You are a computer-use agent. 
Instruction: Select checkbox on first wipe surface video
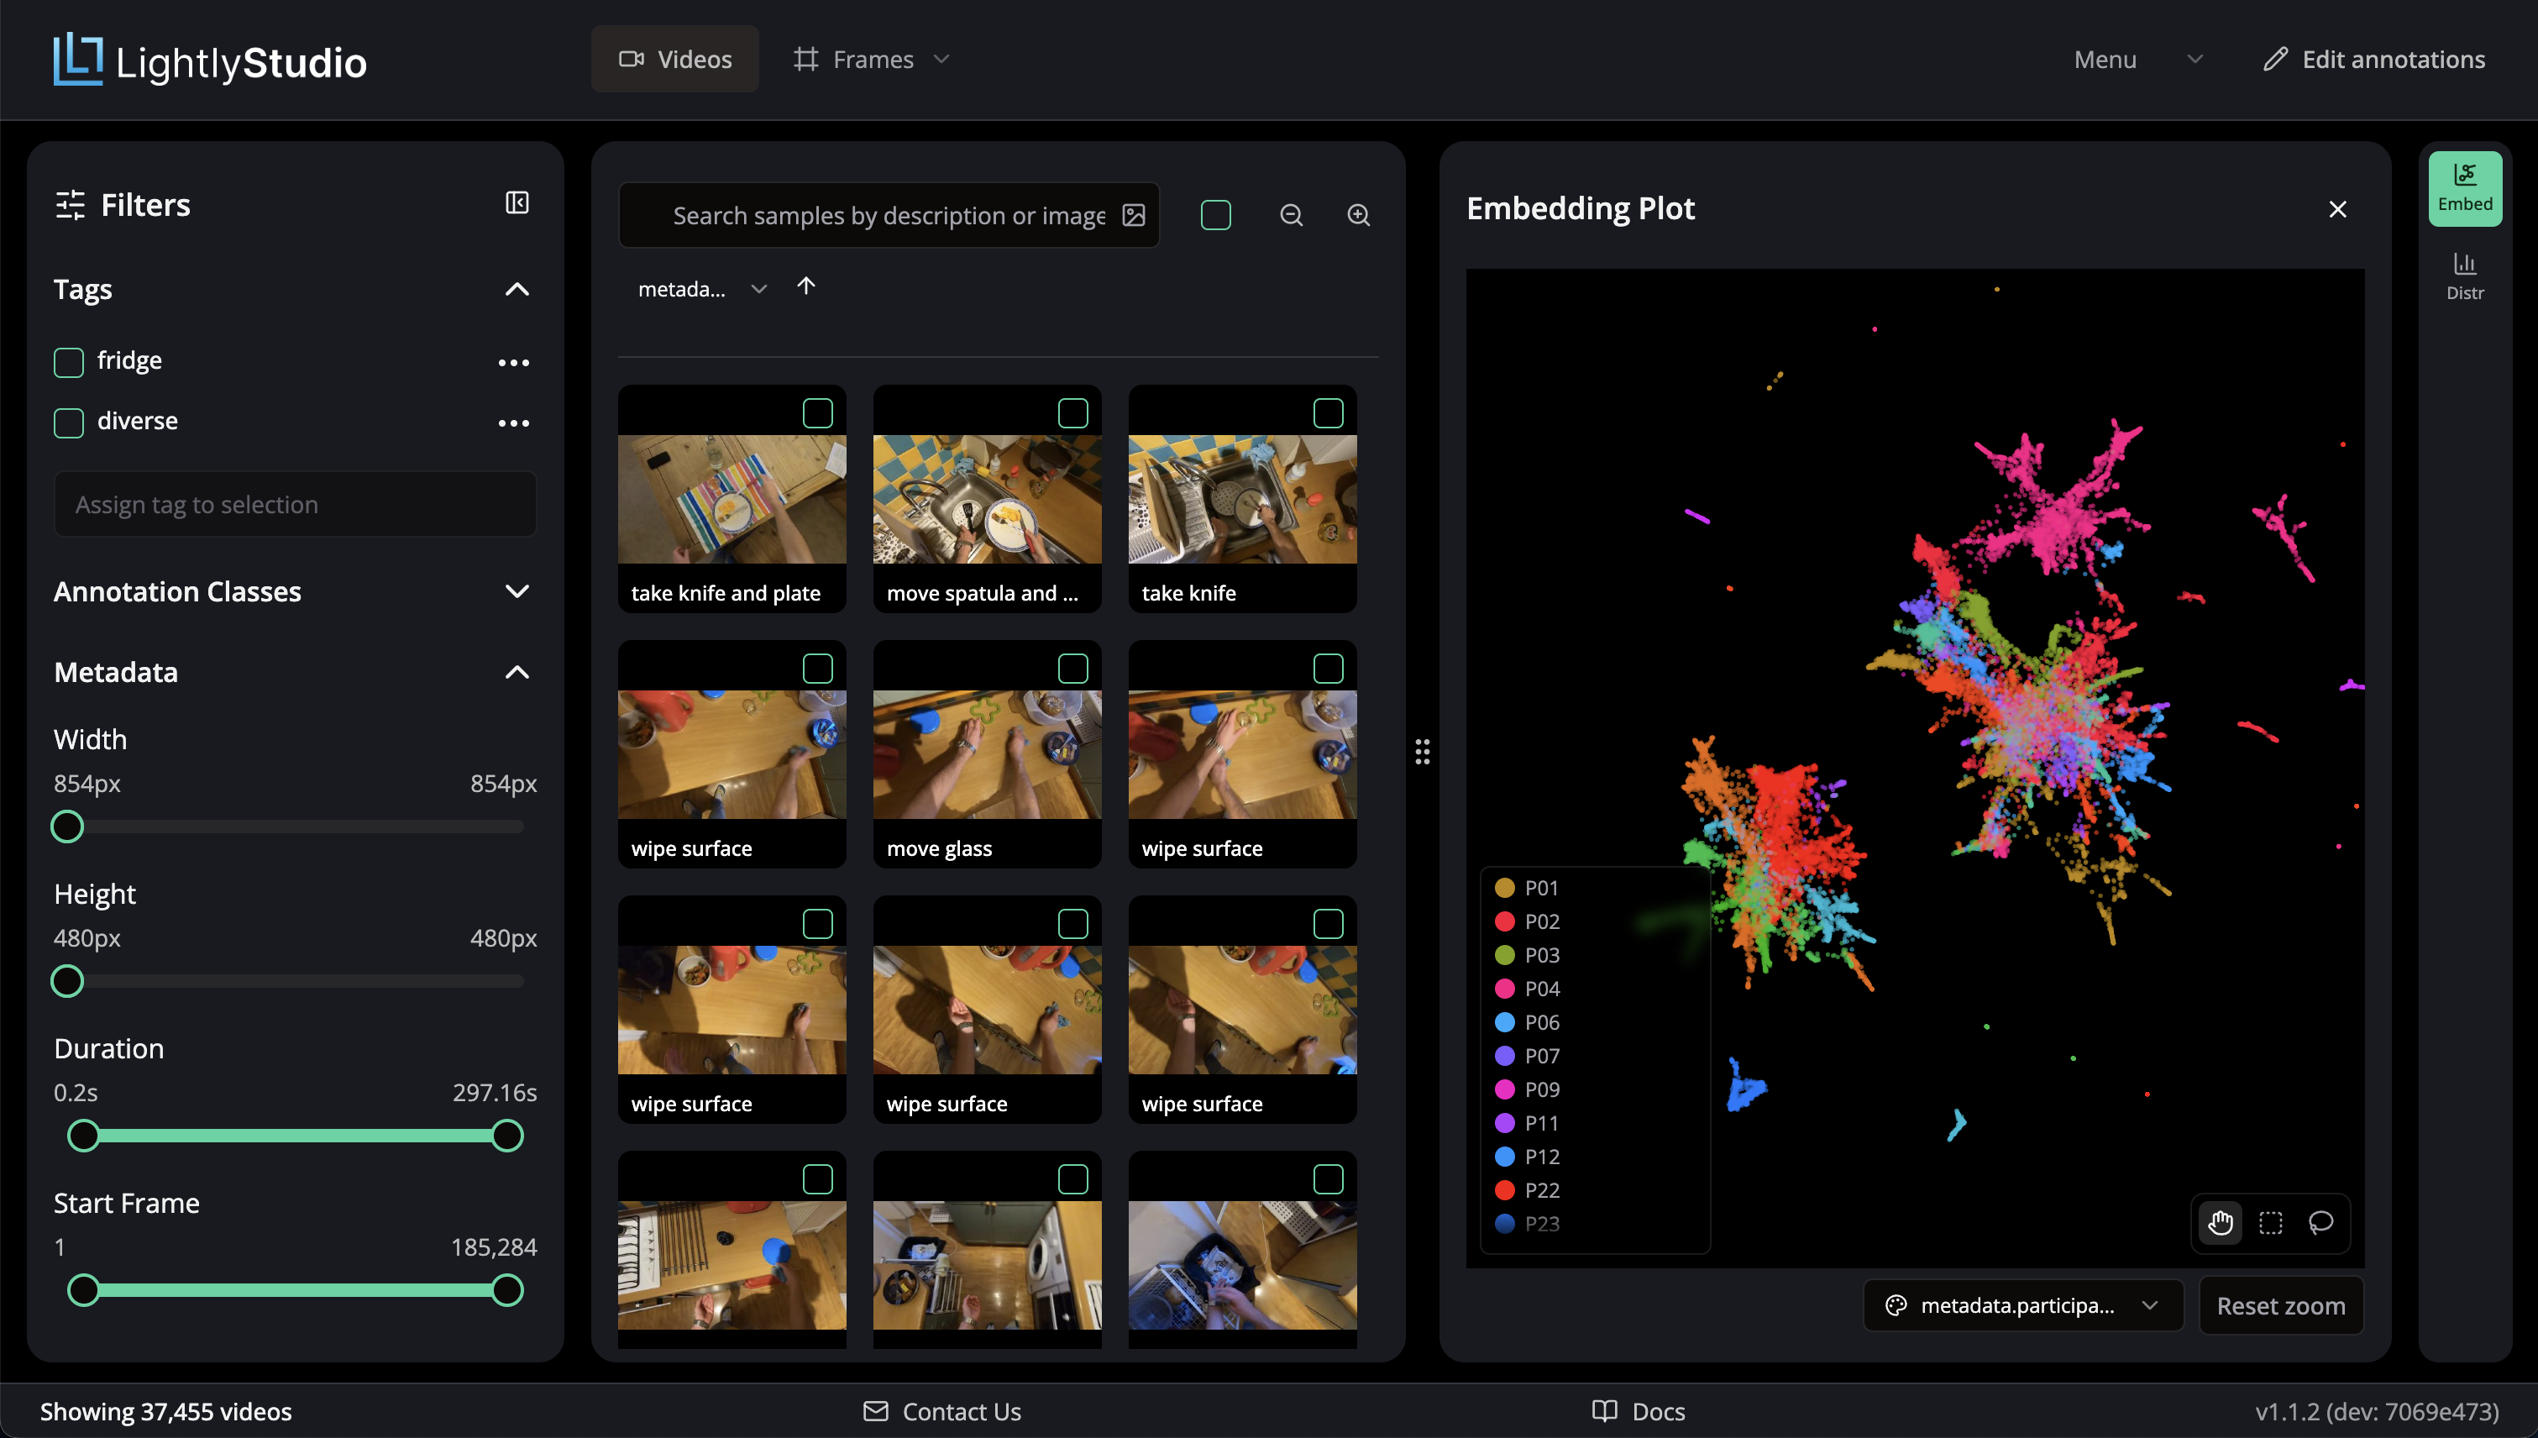[818, 669]
